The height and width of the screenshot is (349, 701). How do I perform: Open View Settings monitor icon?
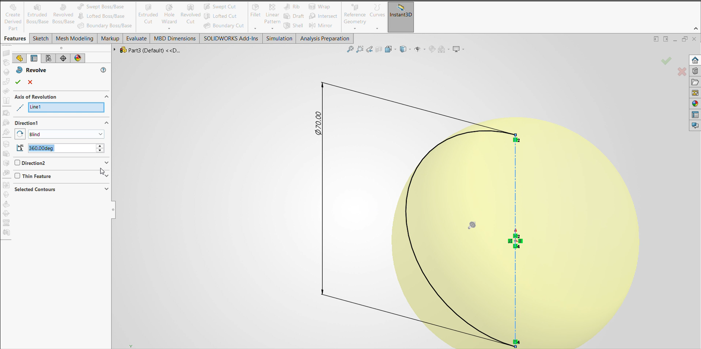[456, 49]
